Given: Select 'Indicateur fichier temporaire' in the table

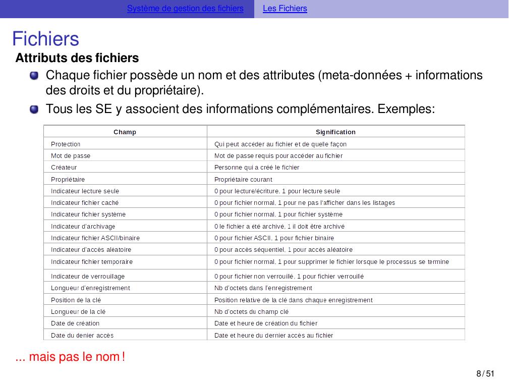Looking at the screenshot, I should coord(92,262).
